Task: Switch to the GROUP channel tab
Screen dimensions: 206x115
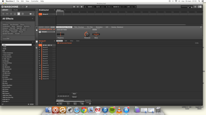Action: tap(47, 27)
